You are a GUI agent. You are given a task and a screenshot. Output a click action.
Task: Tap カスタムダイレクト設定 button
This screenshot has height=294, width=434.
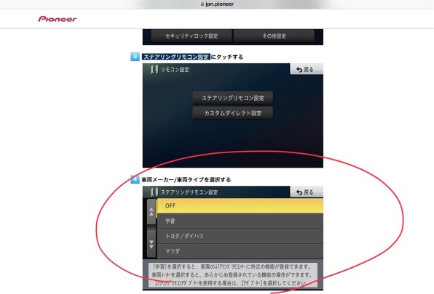[233, 113]
